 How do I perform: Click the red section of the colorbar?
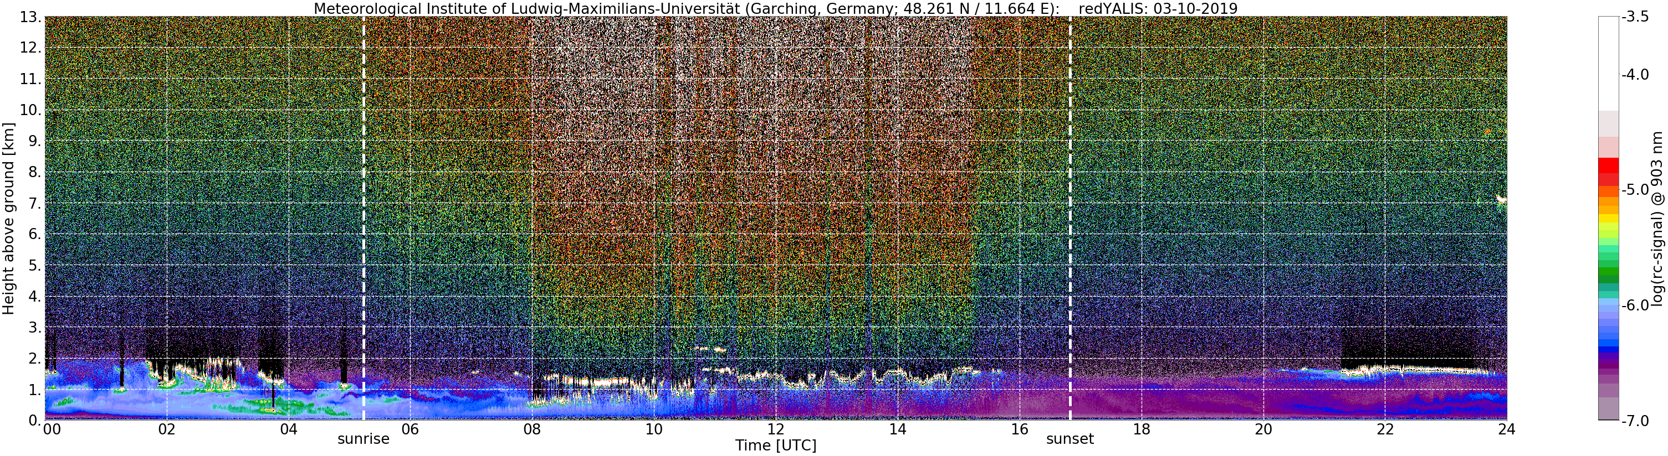pos(1608,172)
